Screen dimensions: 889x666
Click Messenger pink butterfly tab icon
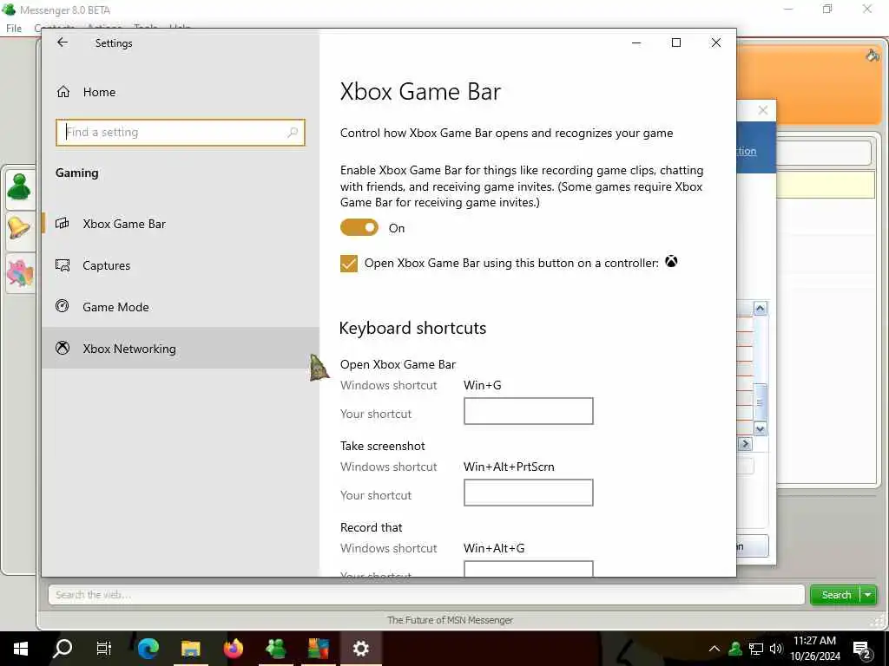[20, 272]
